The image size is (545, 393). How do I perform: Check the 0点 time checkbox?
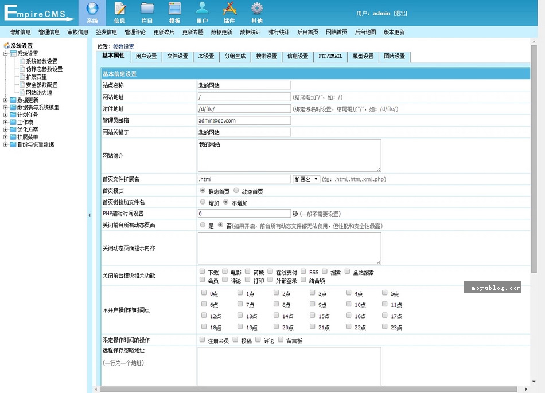204,293
